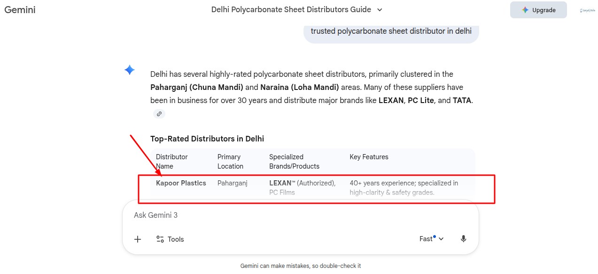Select the LEXAN (Authorized) brands cell
This screenshot has width=598, height=274.
tap(302, 183)
